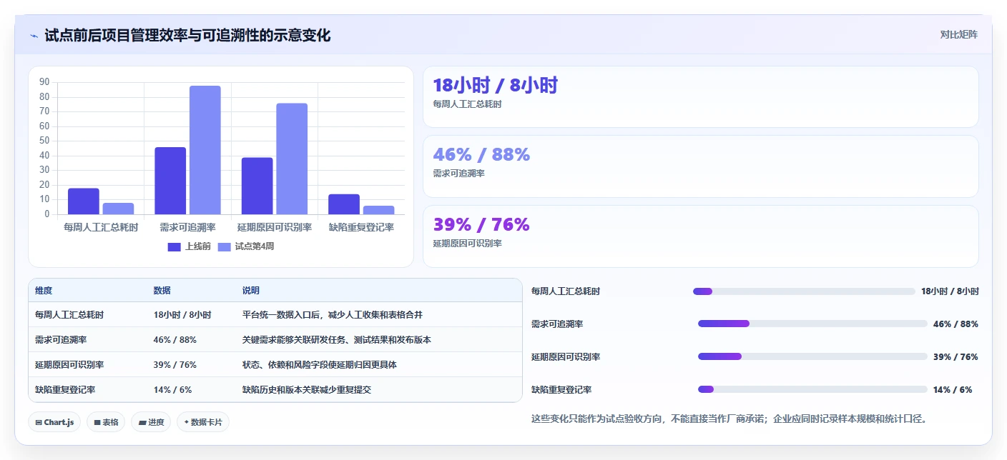Open the 46% / 88% stat card
Viewport: 1007px width, 460px height.
click(700, 166)
